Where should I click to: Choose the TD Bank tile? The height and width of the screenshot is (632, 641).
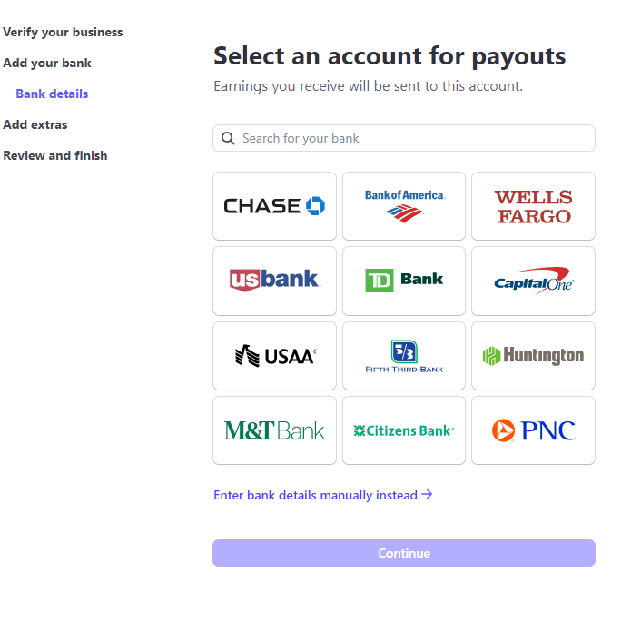[404, 281]
